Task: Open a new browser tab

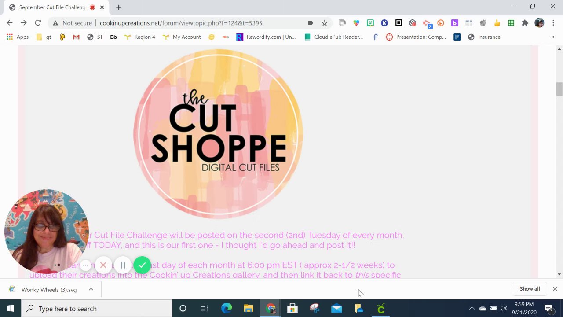Action: point(119,7)
